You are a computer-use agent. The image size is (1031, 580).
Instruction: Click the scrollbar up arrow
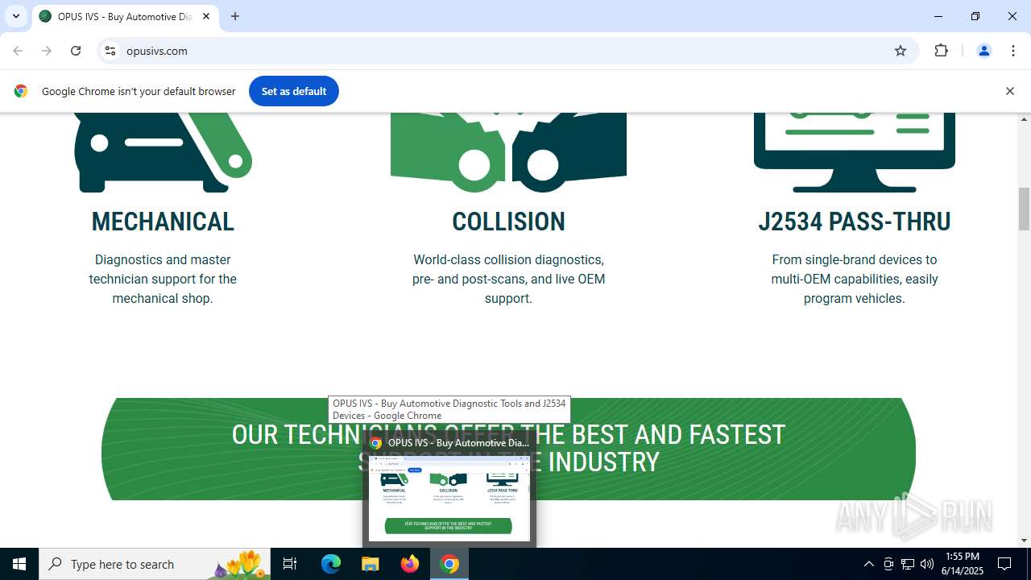(x=1024, y=119)
